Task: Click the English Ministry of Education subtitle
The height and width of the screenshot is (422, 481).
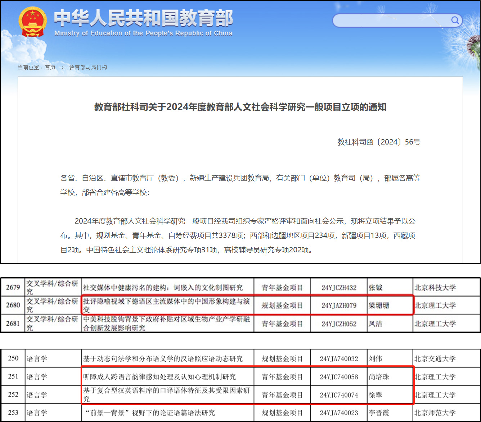Action: pyautogui.click(x=143, y=33)
